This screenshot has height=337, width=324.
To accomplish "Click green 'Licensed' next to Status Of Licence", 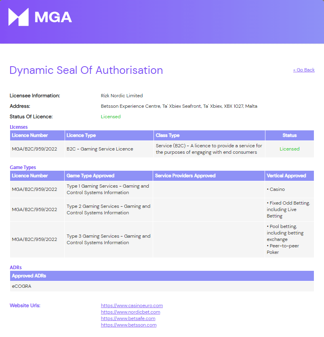I will (111, 117).
